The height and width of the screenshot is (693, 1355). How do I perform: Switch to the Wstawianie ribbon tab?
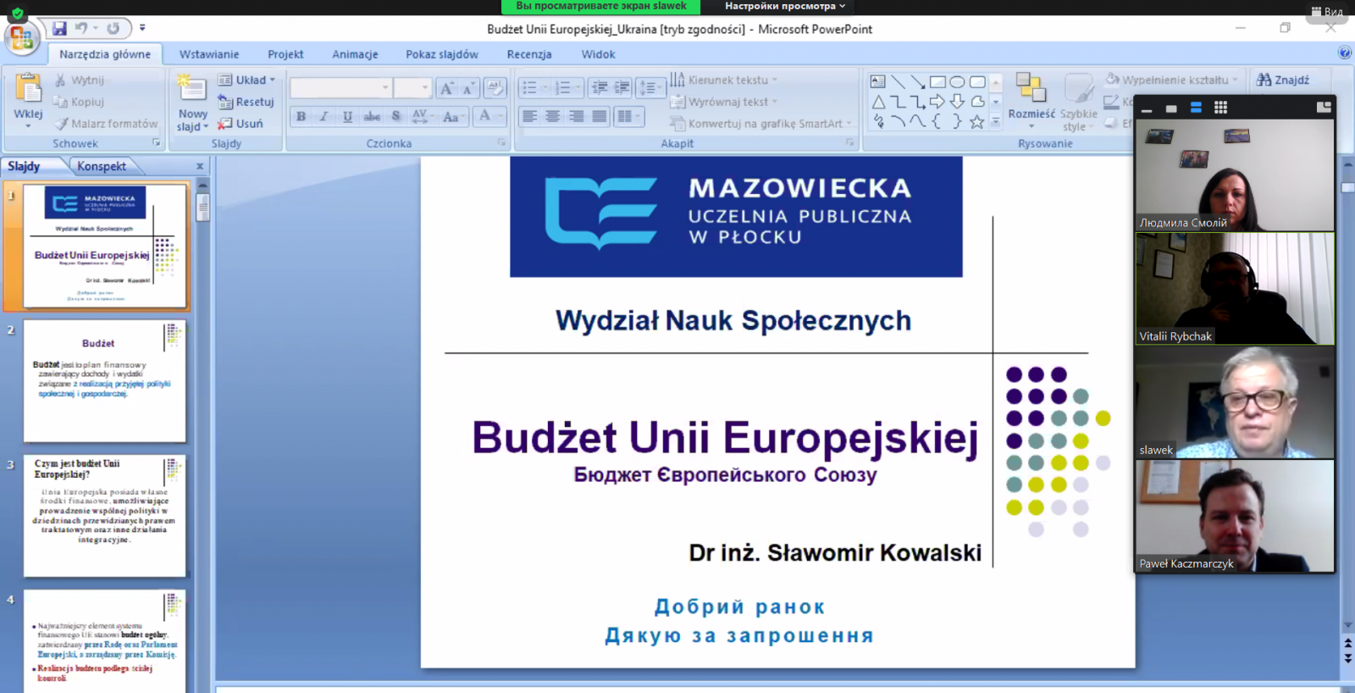coord(209,54)
